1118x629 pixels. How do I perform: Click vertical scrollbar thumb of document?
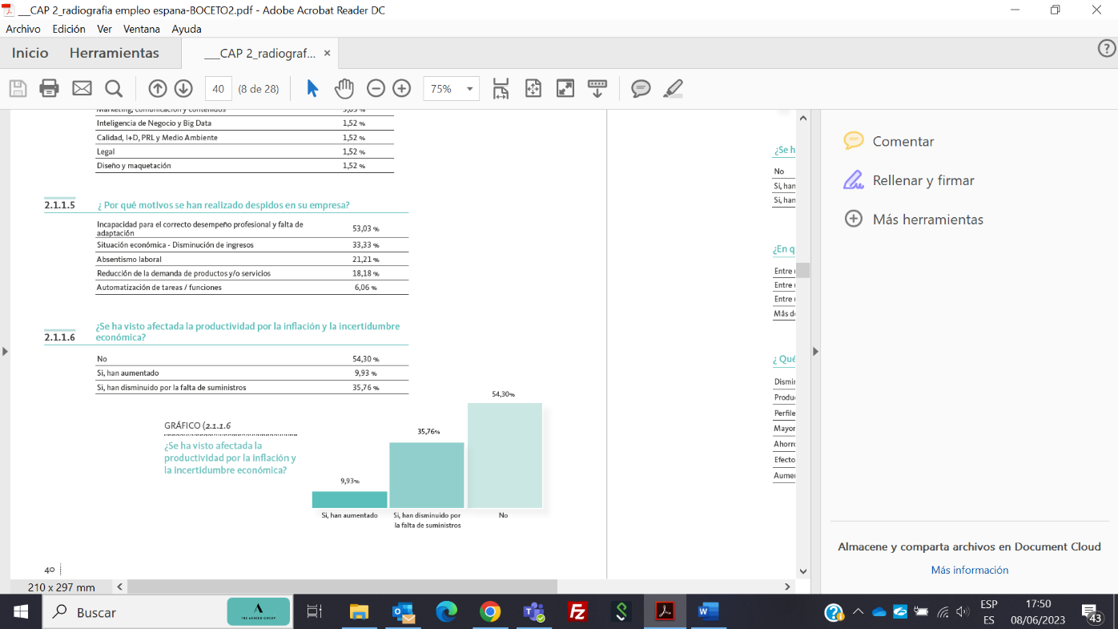802,270
